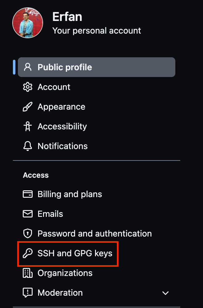Viewport: 203px width, 308px height.
Task: Go to the Emails settings page
Action: 50,214
